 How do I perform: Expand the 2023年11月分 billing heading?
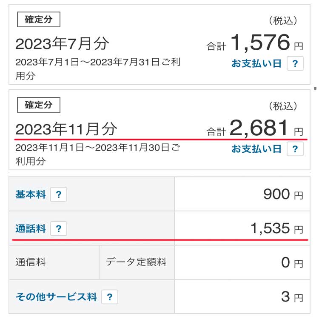[66, 129]
